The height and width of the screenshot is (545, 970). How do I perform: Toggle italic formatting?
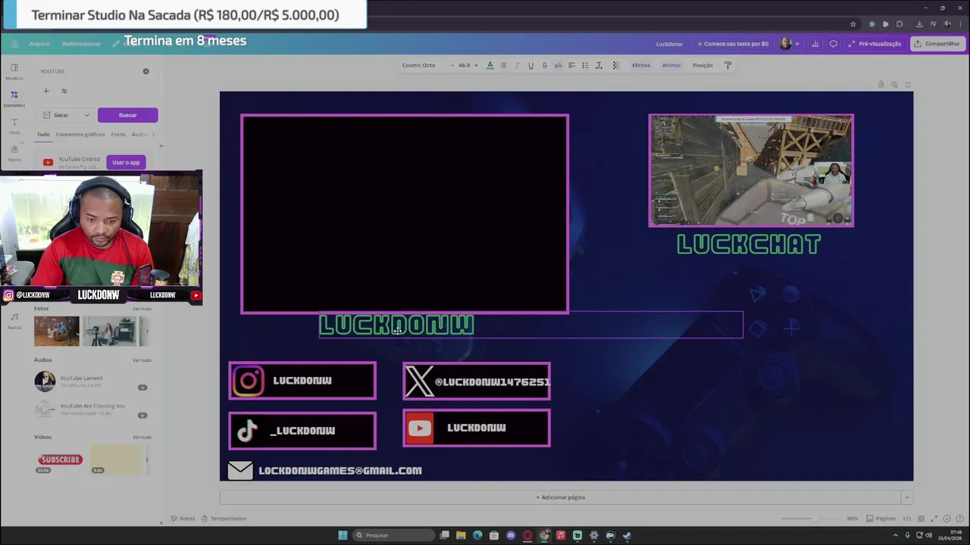pyautogui.click(x=517, y=65)
